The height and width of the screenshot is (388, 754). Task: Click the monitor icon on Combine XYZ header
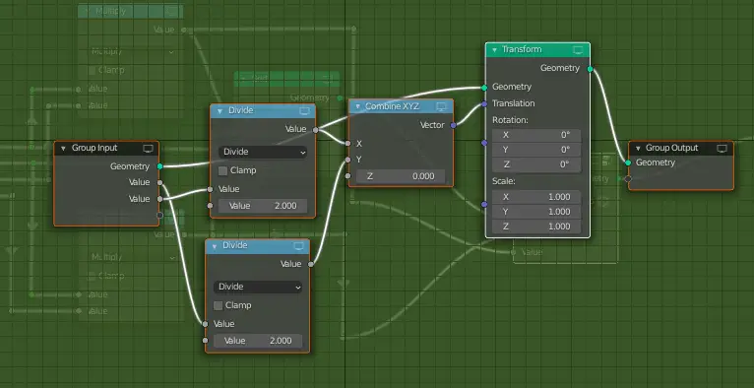(x=441, y=106)
